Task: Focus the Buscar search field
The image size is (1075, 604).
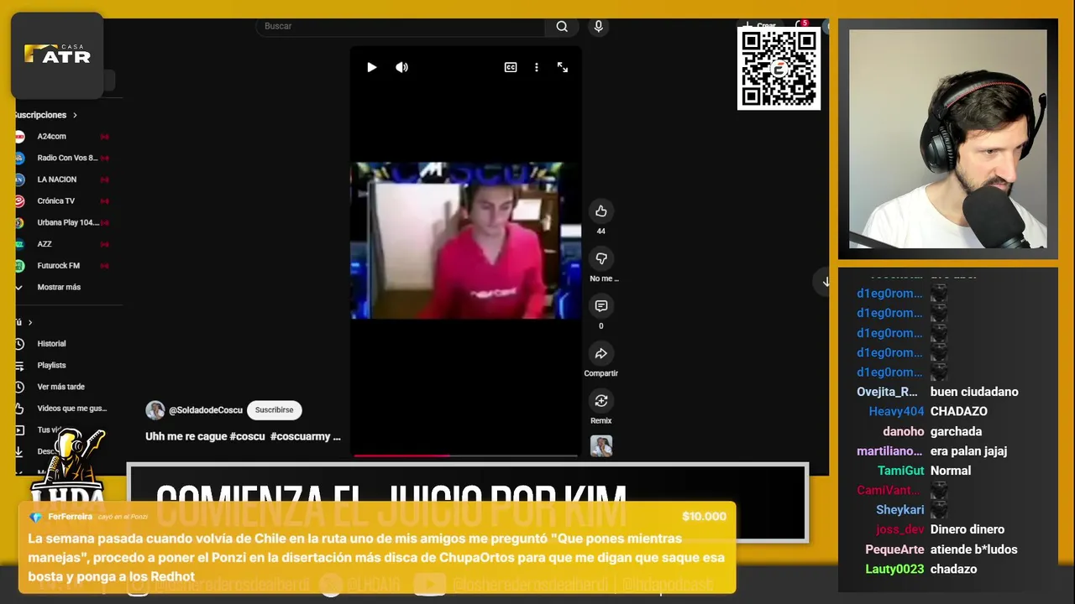Action: tap(401, 26)
